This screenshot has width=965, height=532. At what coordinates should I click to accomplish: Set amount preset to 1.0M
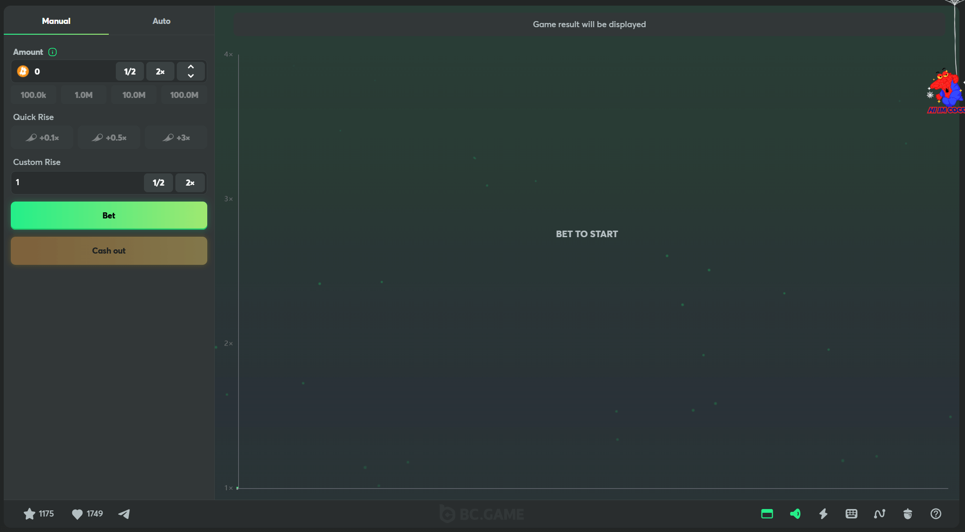83,95
